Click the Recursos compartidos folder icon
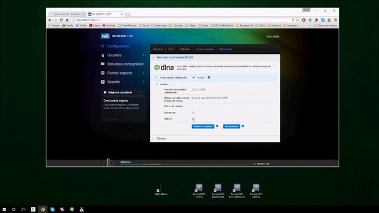Viewport: 379px width, 213px height. pyautogui.click(x=102, y=64)
